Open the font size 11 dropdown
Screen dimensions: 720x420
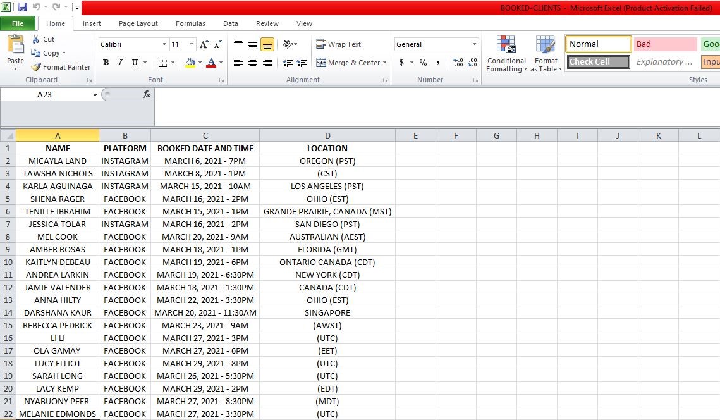click(x=192, y=44)
